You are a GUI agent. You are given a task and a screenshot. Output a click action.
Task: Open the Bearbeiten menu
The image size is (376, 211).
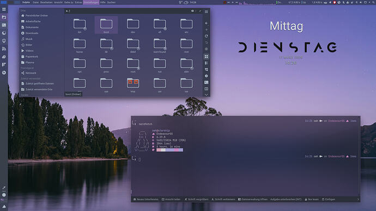point(46,2)
